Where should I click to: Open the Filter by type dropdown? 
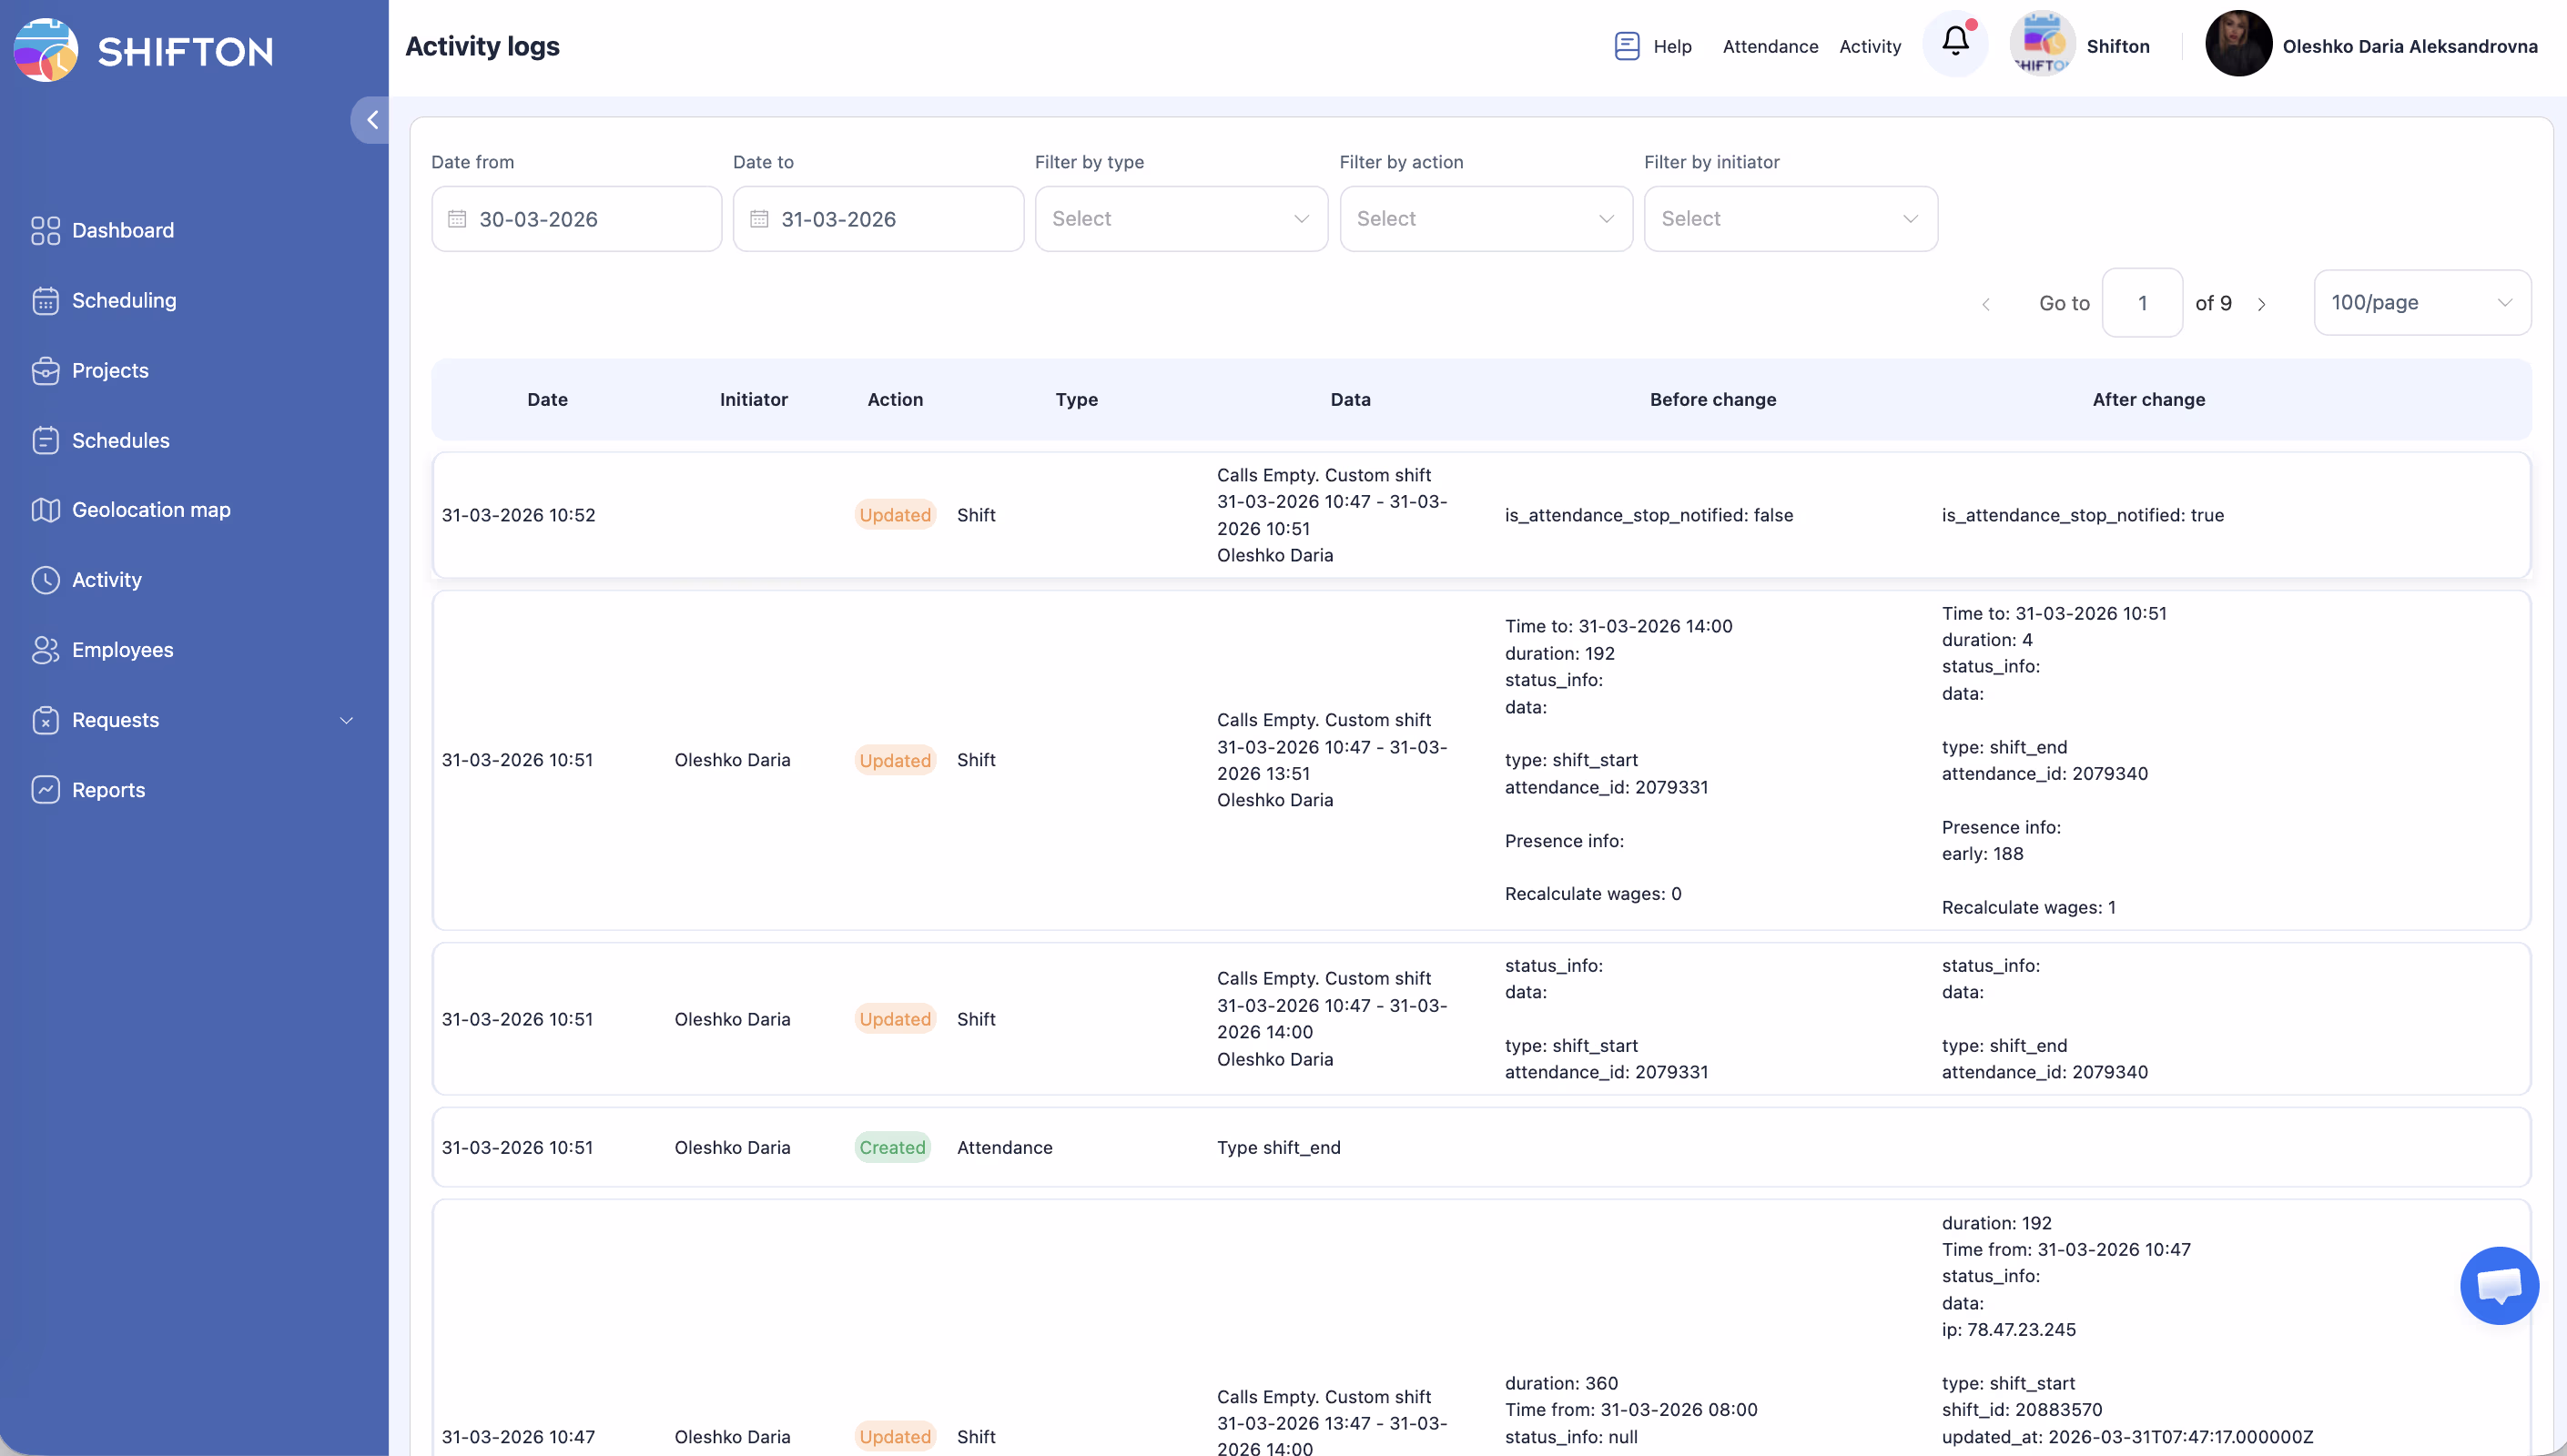point(1180,219)
